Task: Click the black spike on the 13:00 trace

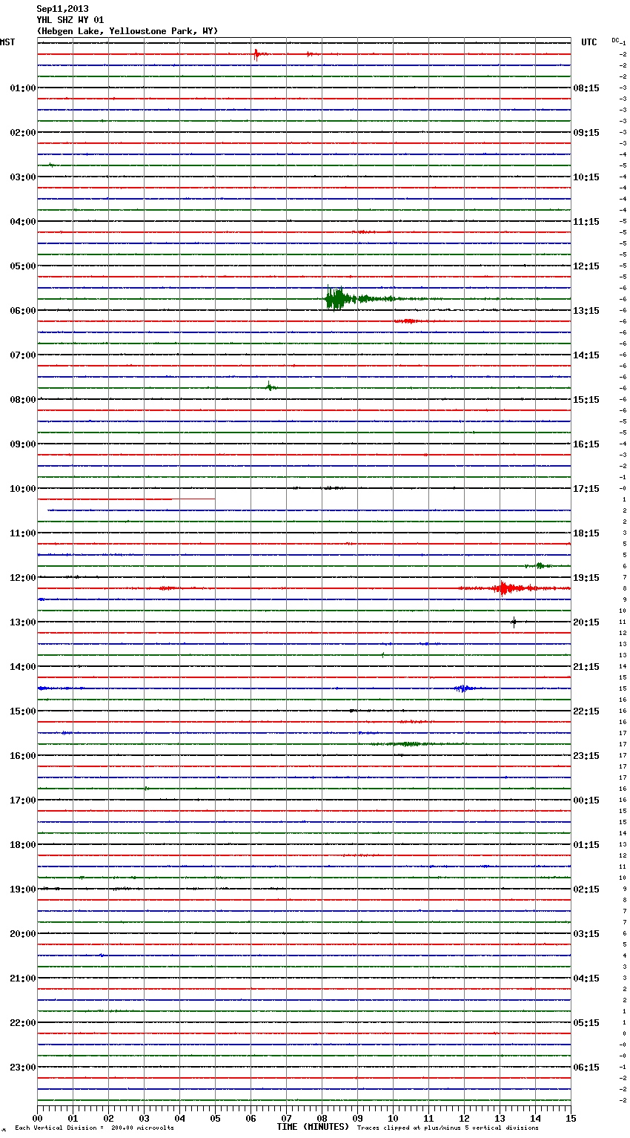Action: [514, 622]
